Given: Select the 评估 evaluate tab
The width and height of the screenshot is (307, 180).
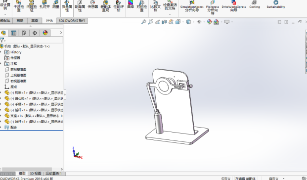Looking at the screenshot, I should click(49, 20).
